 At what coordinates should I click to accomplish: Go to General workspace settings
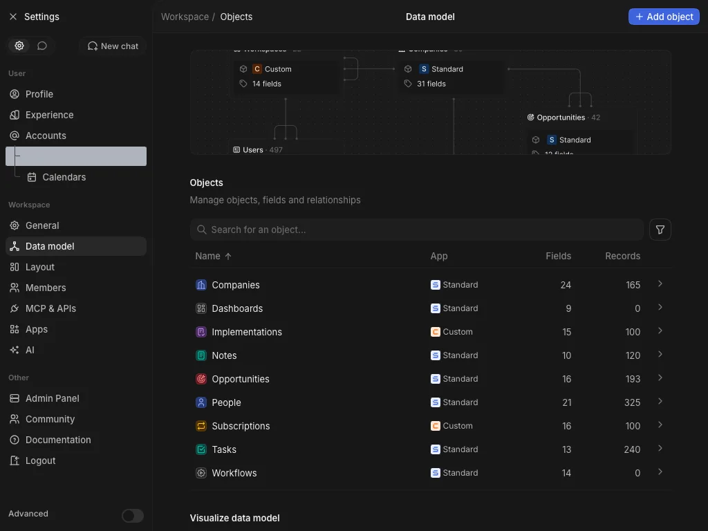tap(76, 225)
